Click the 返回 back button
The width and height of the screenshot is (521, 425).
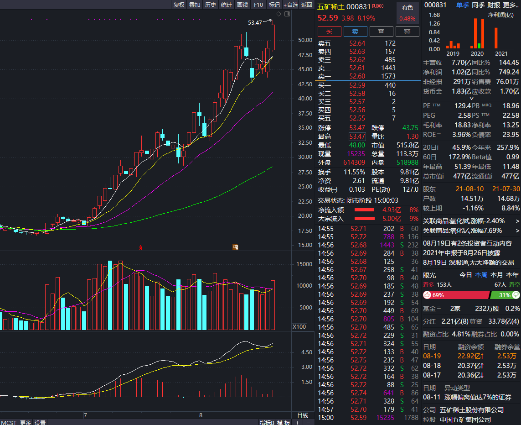tap(307, 5)
